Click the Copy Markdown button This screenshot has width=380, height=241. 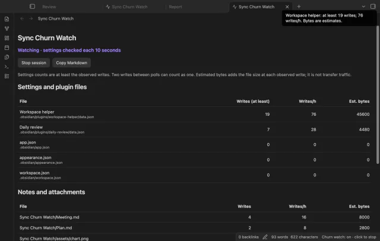tap(71, 63)
